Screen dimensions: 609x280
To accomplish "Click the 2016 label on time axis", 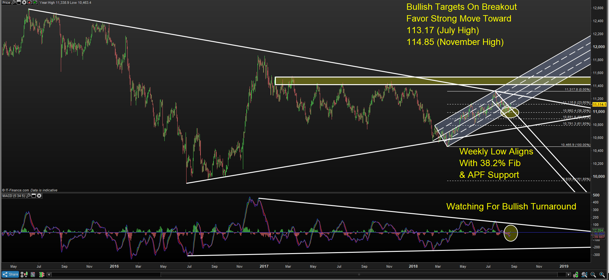I will click(114, 266).
